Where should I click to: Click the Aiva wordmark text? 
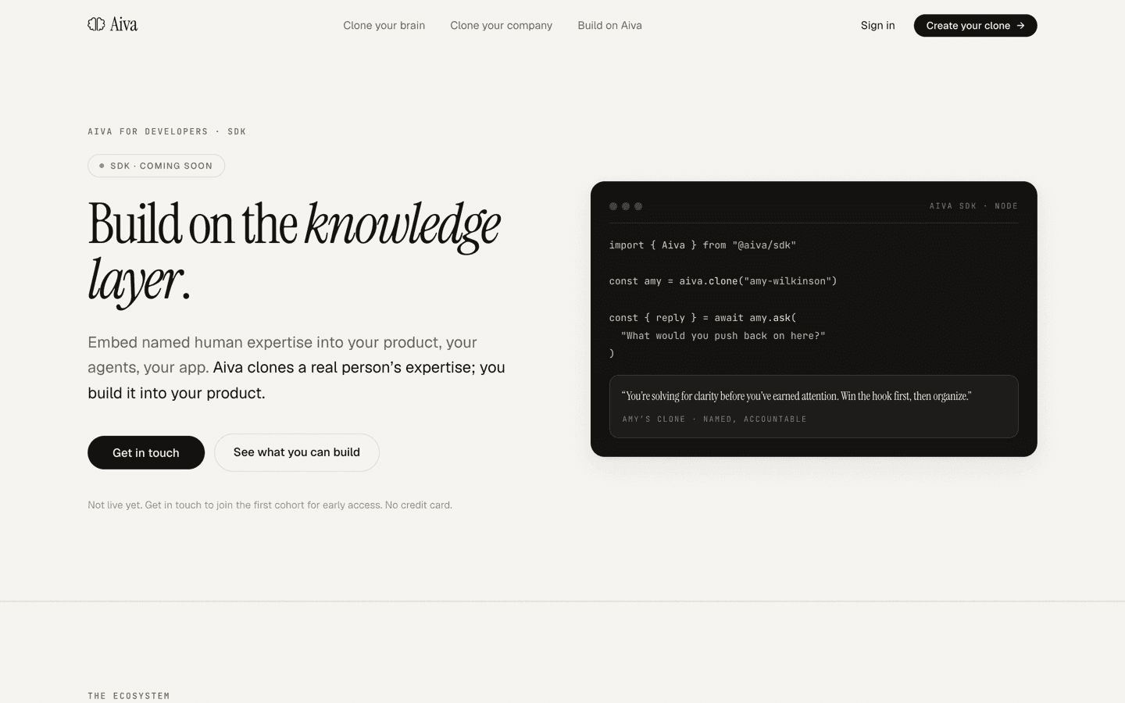123,24
